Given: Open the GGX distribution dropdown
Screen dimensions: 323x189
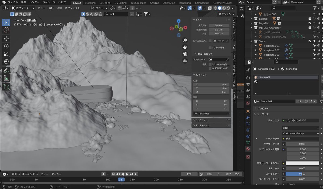Looking at the screenshot, I should (300, 128).
